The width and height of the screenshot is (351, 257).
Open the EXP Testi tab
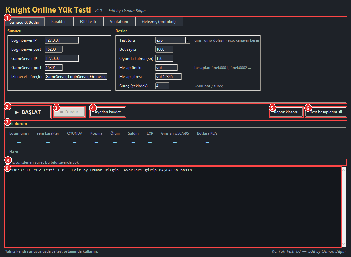tap(88, 22)
